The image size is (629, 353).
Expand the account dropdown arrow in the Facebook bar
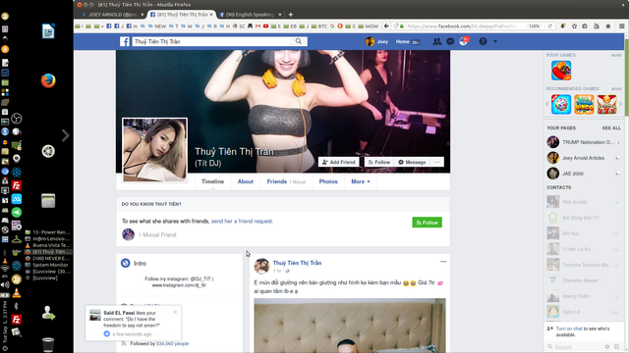point(495,41)
